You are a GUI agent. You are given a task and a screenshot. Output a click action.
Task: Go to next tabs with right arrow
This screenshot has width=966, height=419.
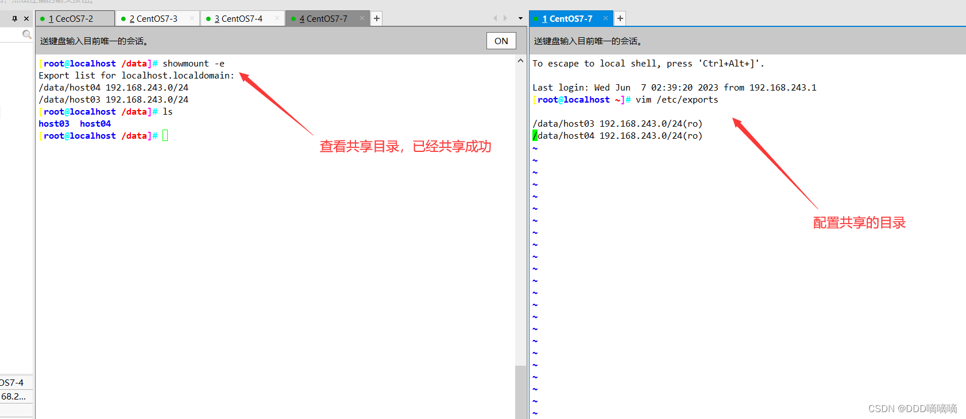(505, 18)
